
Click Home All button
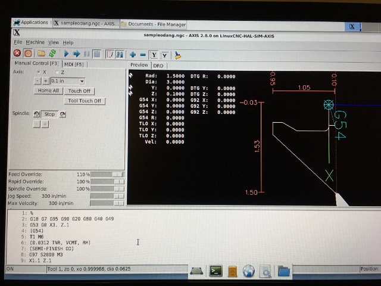48,91
